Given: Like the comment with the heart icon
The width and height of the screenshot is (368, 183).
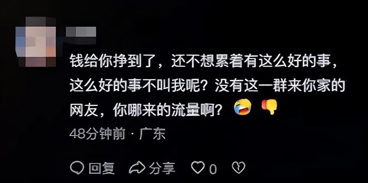Looking at the screenshot, I should coord(198,168).
